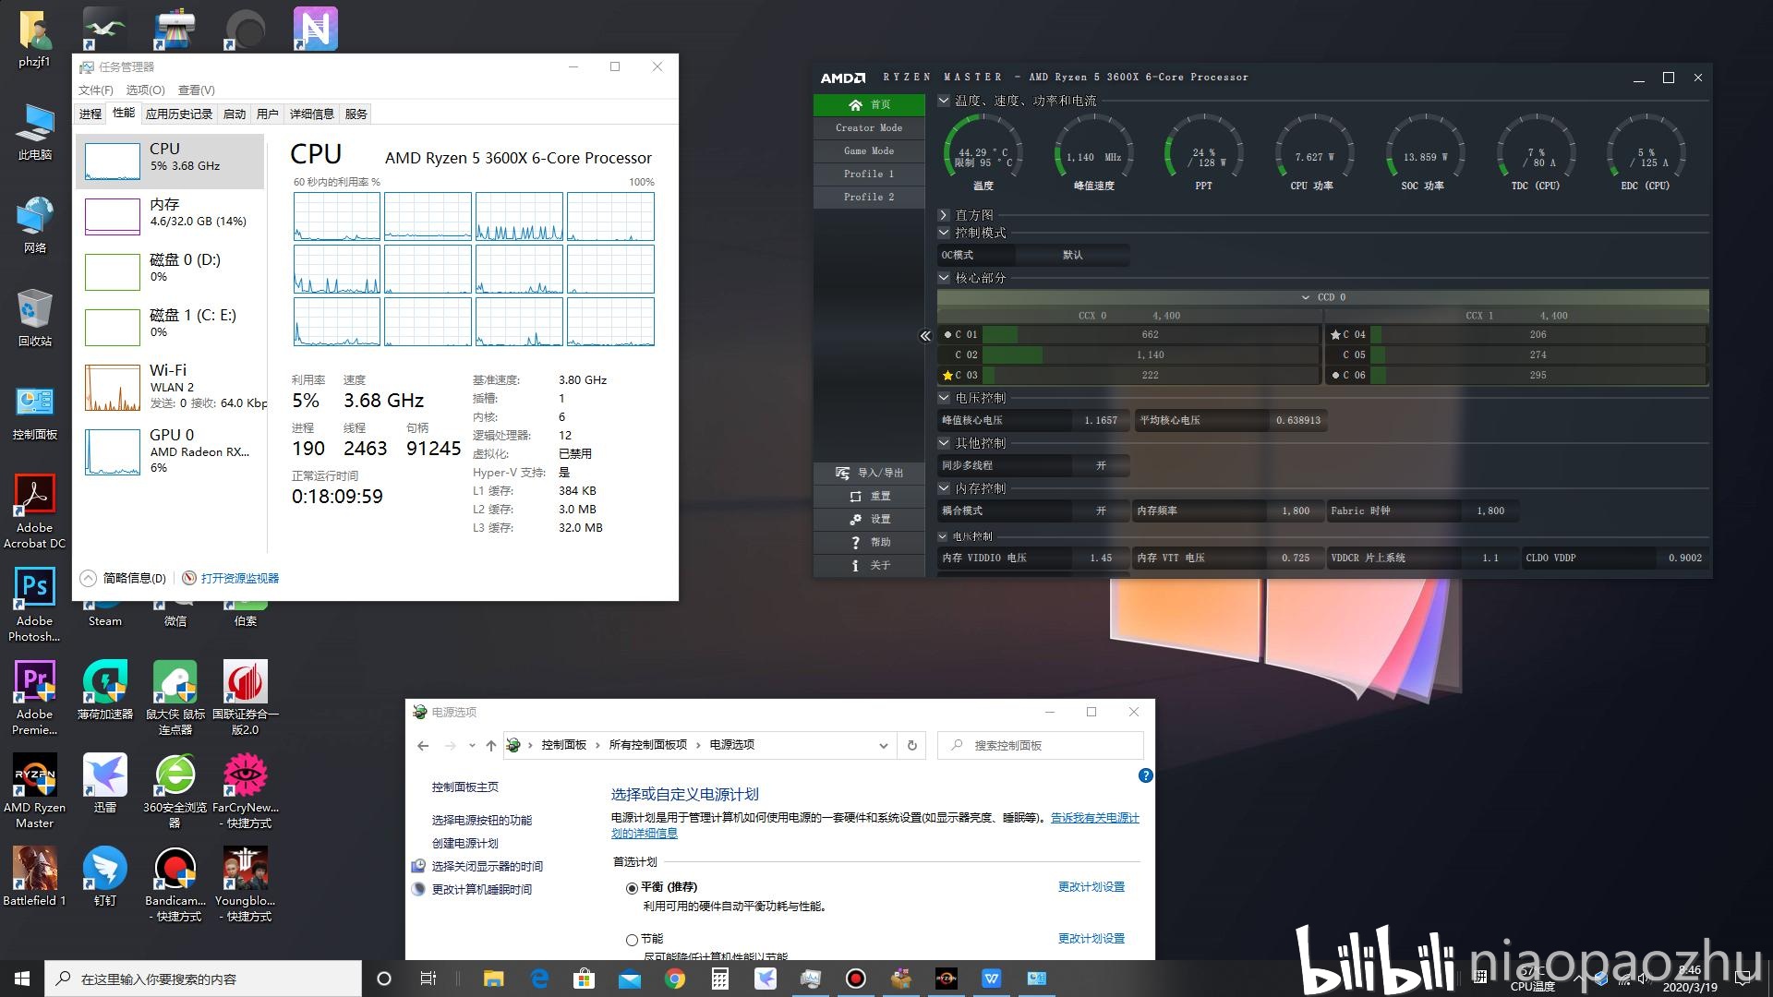Open Adobe Premiere desktop icon
This screenshot has width=1773, height=997.
tap(34, 697)
